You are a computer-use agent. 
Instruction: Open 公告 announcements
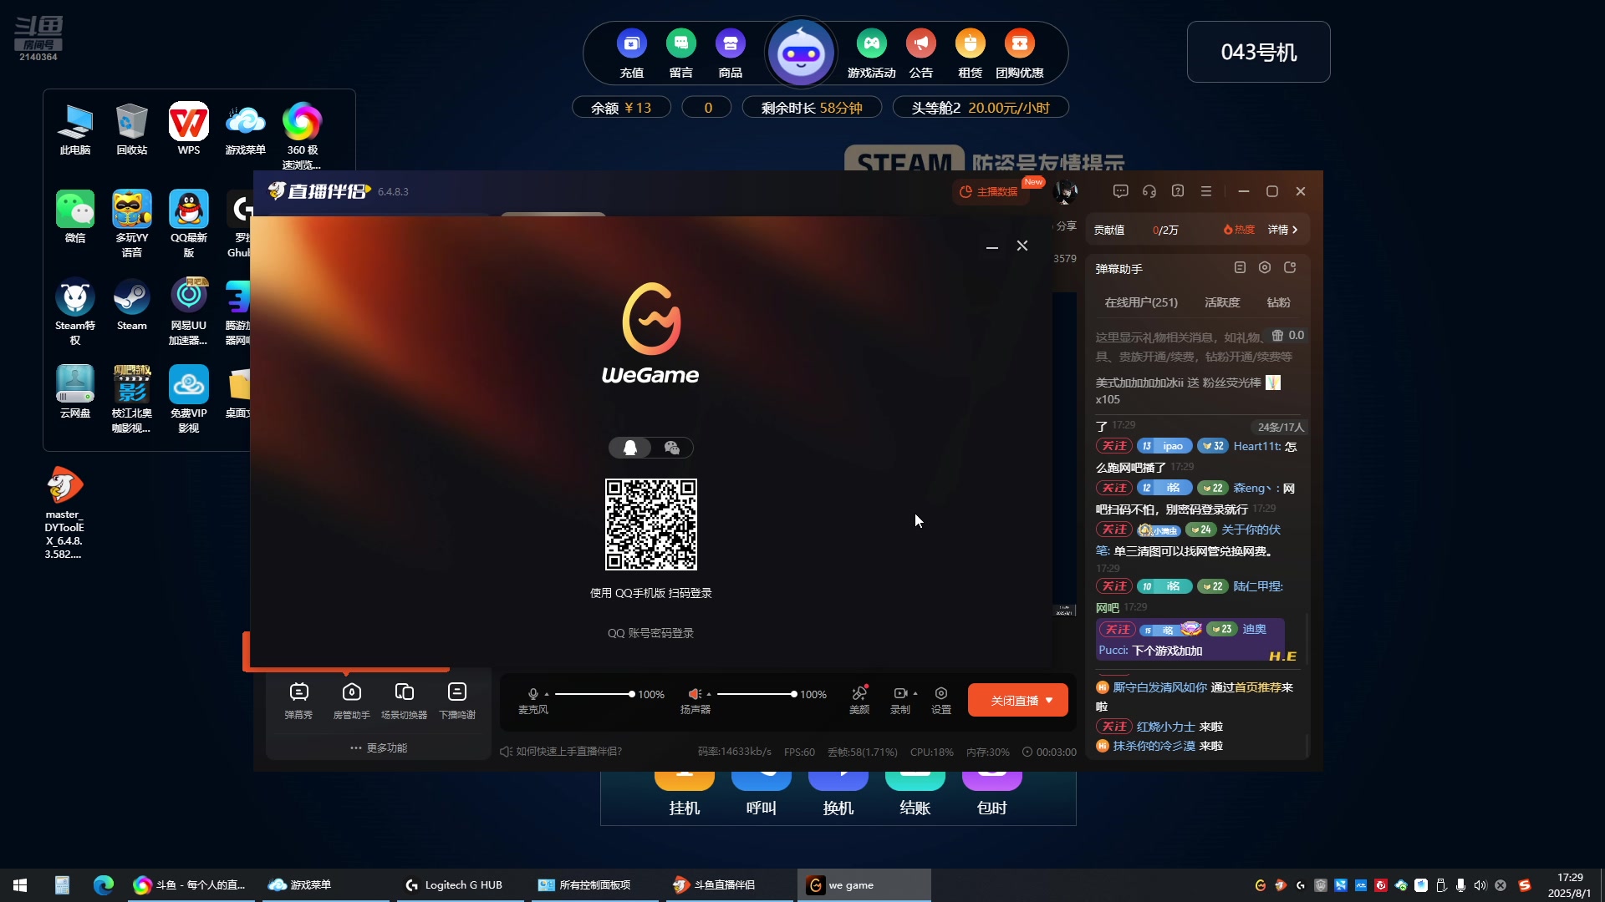point(921,53)
